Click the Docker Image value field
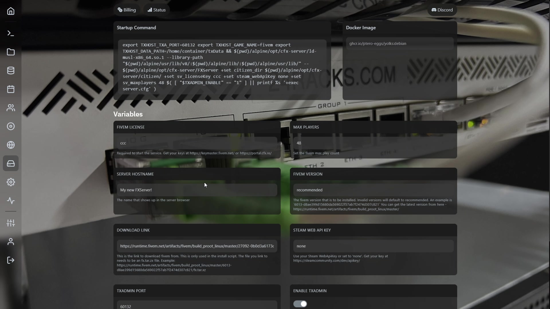This screenshot has height=309, width=550. [400, 43]
